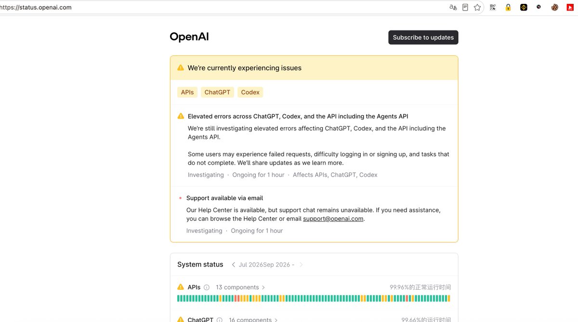This screenshot has height=322, width=578.
Task: Go to next period in System status
Action: [301, 265]
